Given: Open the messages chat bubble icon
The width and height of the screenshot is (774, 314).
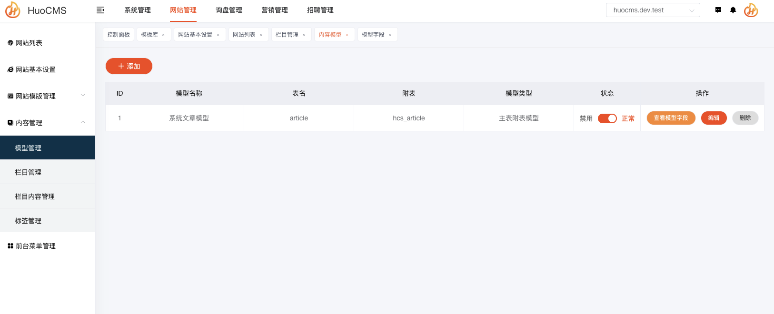Looking at the screenshot, I should 718,10.
